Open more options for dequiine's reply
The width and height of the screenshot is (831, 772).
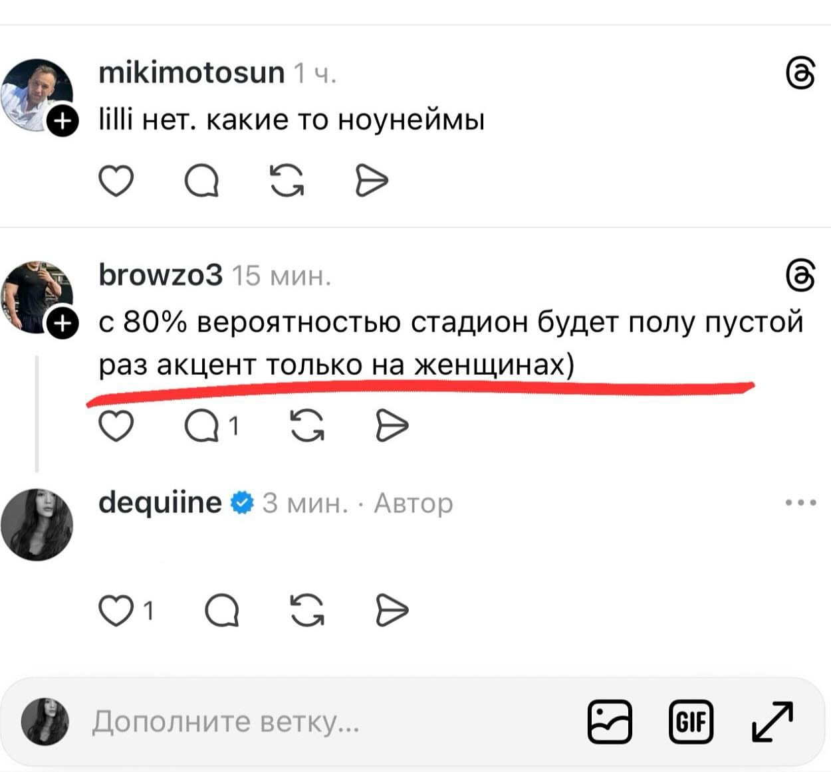click(800, 503)
